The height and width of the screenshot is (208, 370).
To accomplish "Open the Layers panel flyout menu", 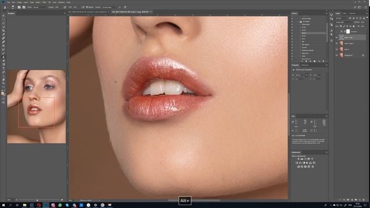I will pos(367,13).
